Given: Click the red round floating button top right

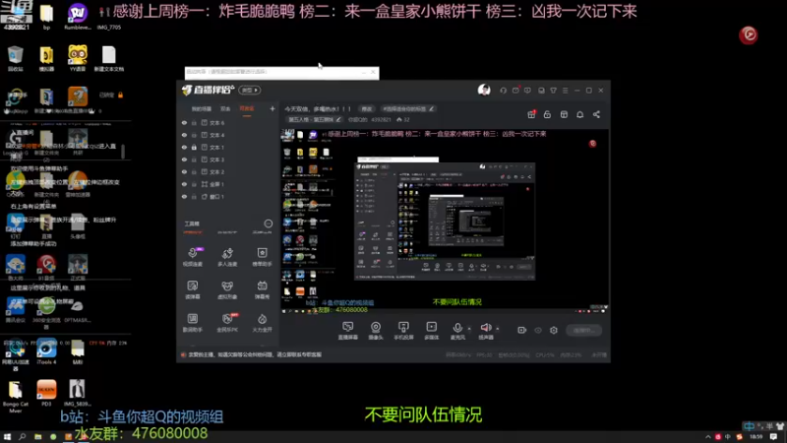Looking at the screenshot, I should [x=749, y=34].
